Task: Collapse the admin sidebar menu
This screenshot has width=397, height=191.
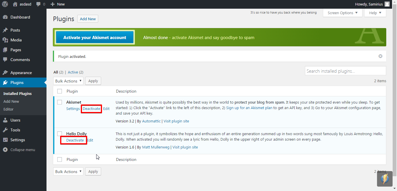Action: point(23,150)
